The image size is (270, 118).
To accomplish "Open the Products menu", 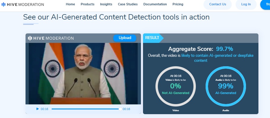I will coord(88,4).
